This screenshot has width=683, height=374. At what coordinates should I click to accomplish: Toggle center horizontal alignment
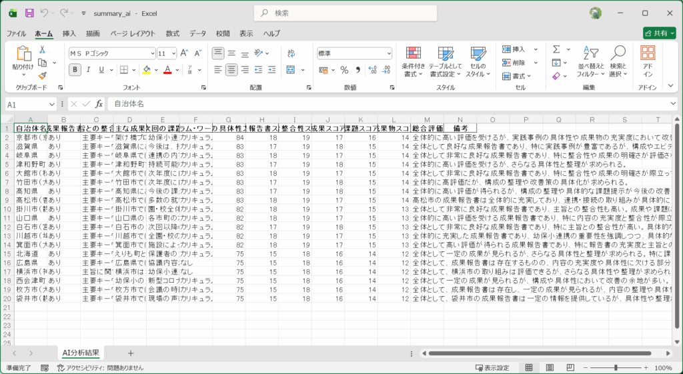point(231,69)
